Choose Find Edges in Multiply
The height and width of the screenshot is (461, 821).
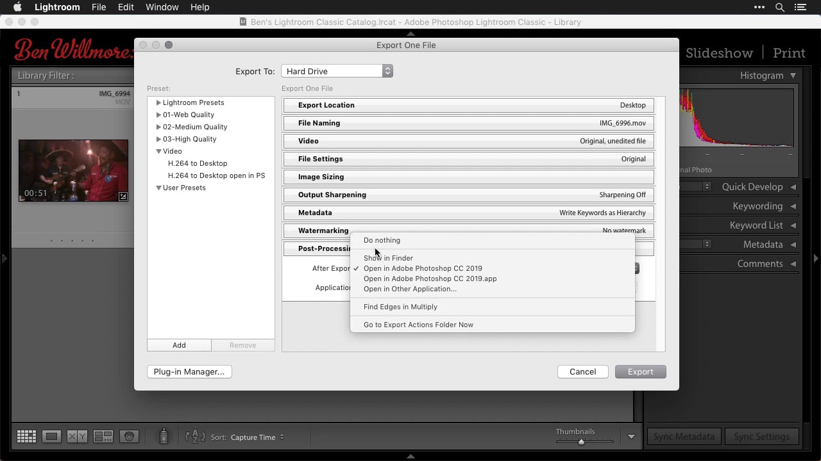(x=492, y=307)
